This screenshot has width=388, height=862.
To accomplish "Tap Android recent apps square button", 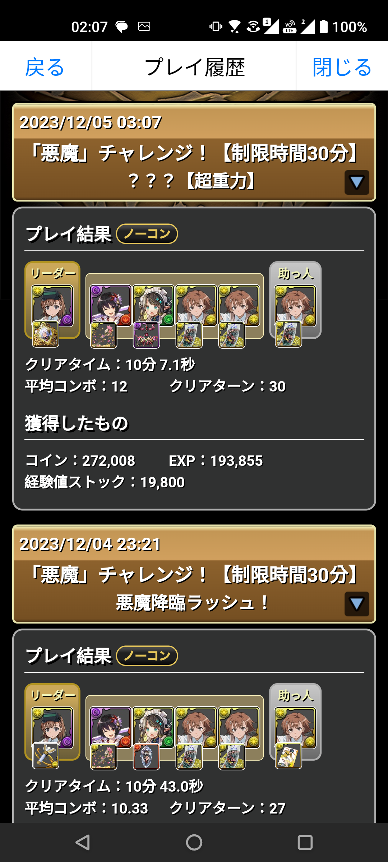I will pyautogui.click(x=305, y=842).
